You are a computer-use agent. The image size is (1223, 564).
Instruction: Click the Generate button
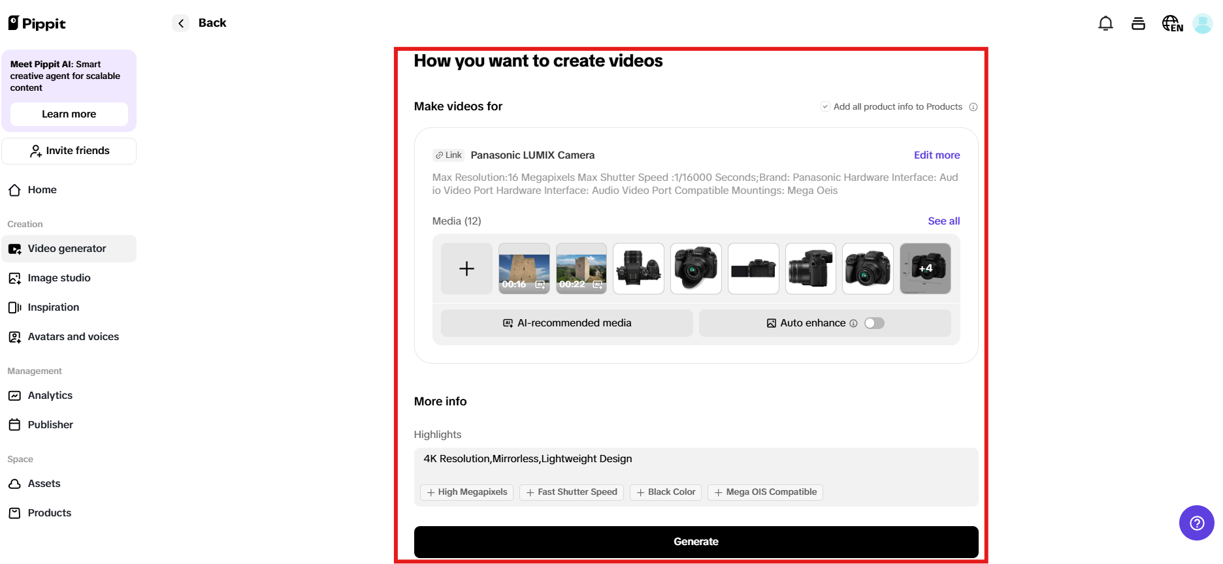click(696, 542)
